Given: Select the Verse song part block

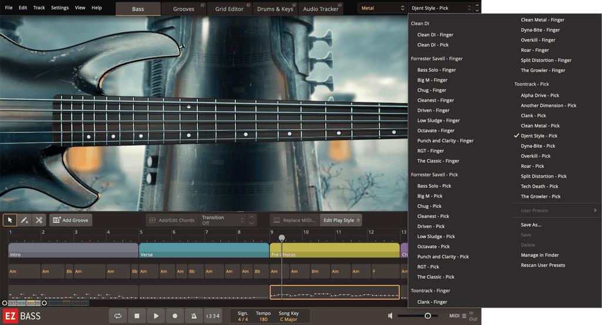Looking at the screenshot, I should (x=204, y=250).
